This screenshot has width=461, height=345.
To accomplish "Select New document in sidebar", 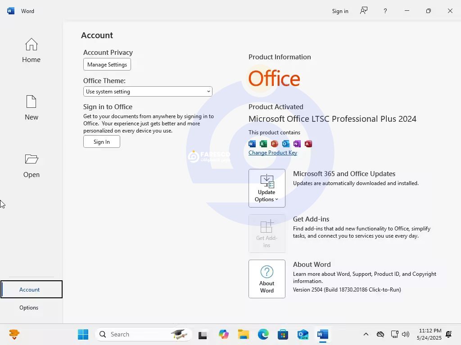I will tap(31, 108).
